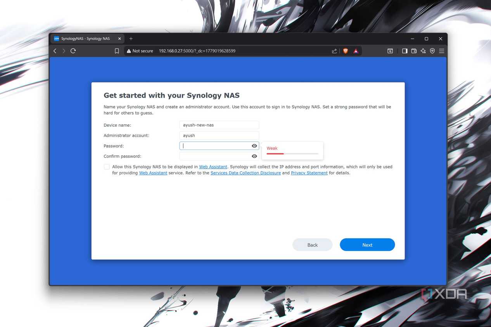Click the 'Confirm password:' label
Screen dimensions: 491x327
[123, 156]
